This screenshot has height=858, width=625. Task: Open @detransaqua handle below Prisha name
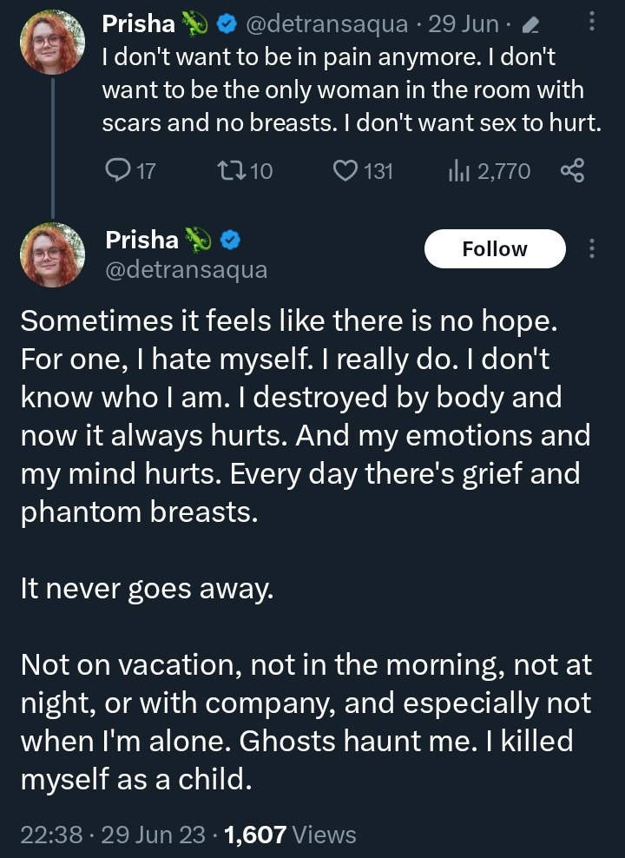click(186, 270)
